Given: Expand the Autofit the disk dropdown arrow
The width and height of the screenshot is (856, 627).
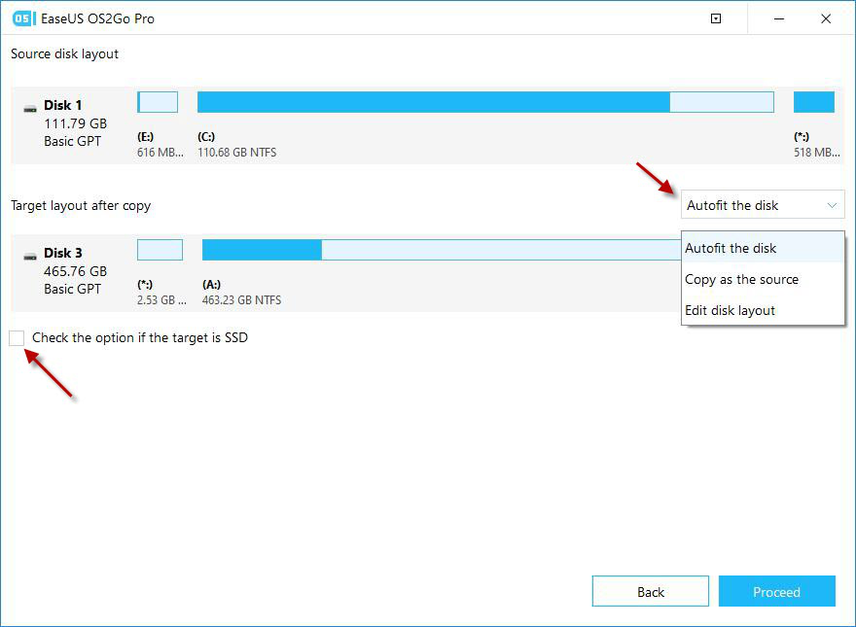Looking at the screenshot, I should [x=832, y=206].
